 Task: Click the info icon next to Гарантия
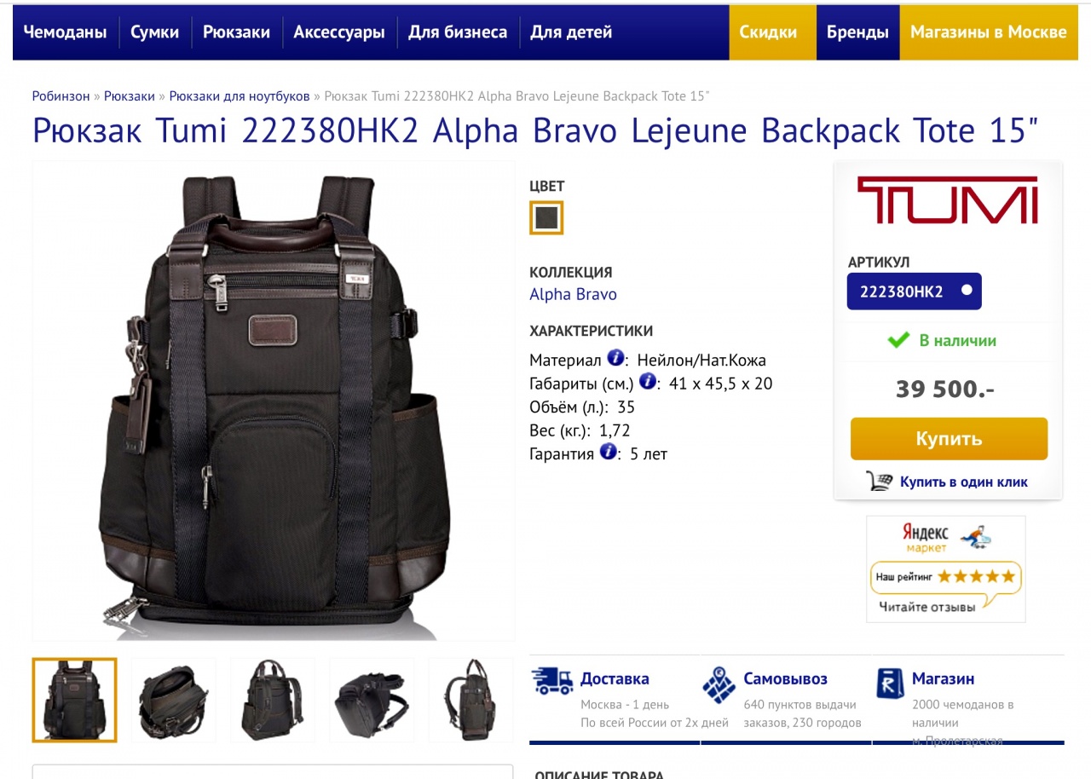click(x=608, y=452)
